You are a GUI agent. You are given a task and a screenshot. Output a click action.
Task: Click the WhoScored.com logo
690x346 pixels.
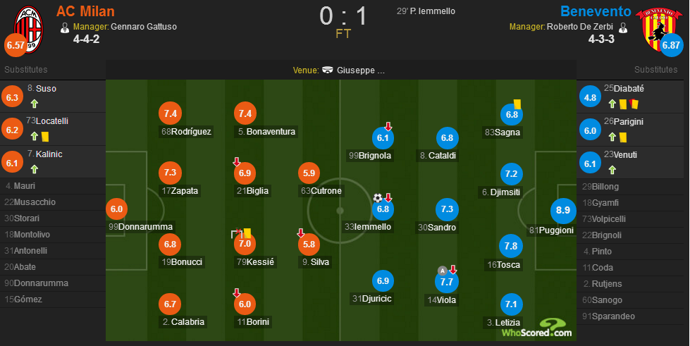point(537,328)
